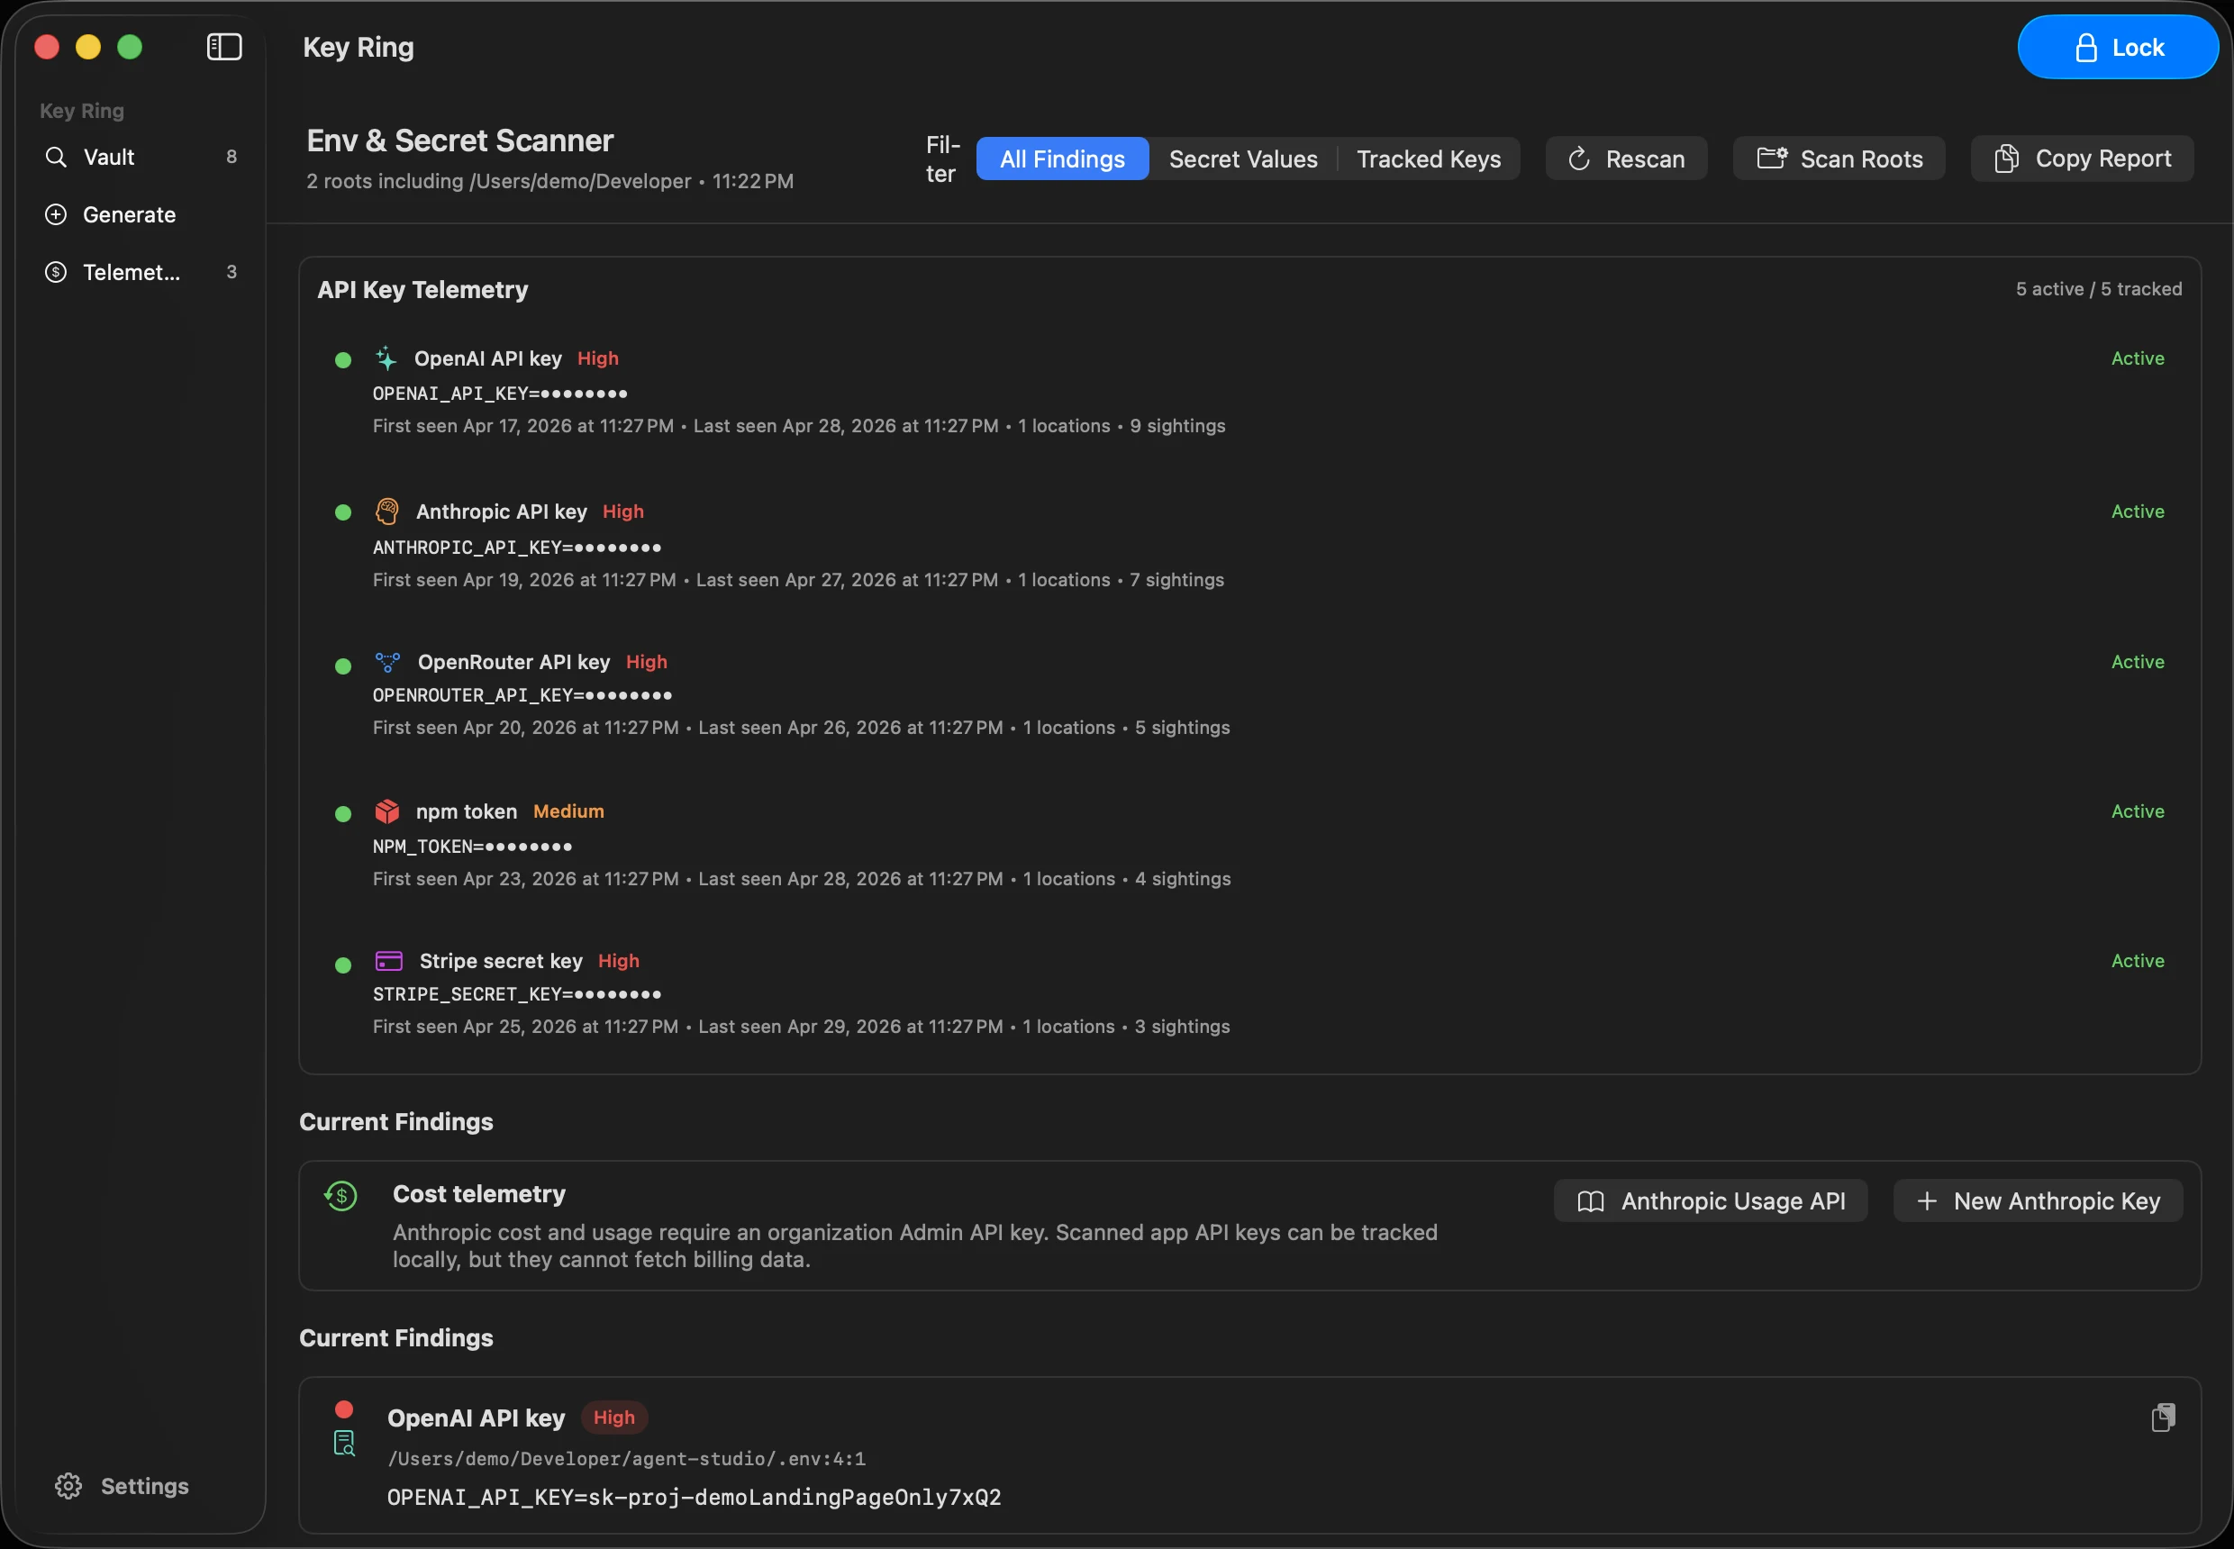Screen dimensions: 2234x1549
Task: Click the green status dot for Anthropic API key
Action: coord(342,512)
